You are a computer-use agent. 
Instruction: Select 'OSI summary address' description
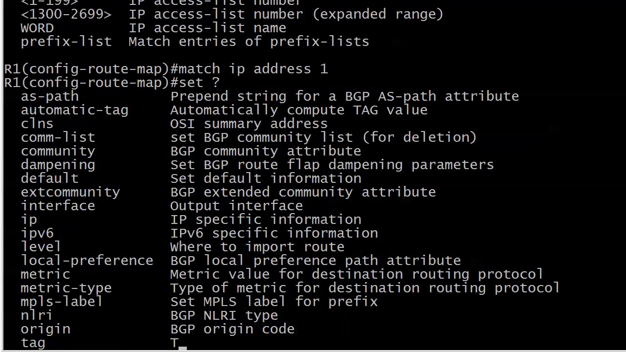tap(249, 124)
